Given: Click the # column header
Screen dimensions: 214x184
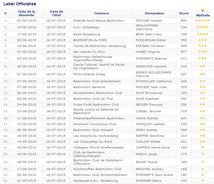Looking at the screenshot, I should pos(5,13).
